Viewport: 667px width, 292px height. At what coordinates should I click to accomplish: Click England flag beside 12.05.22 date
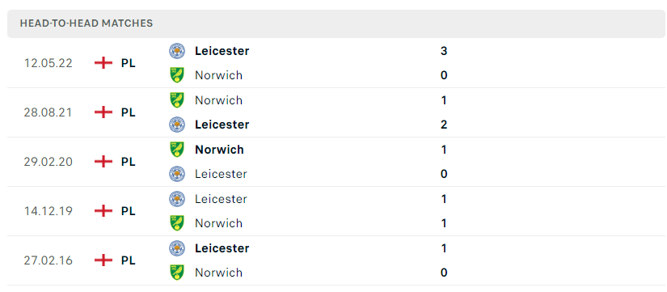coord(103,63)
